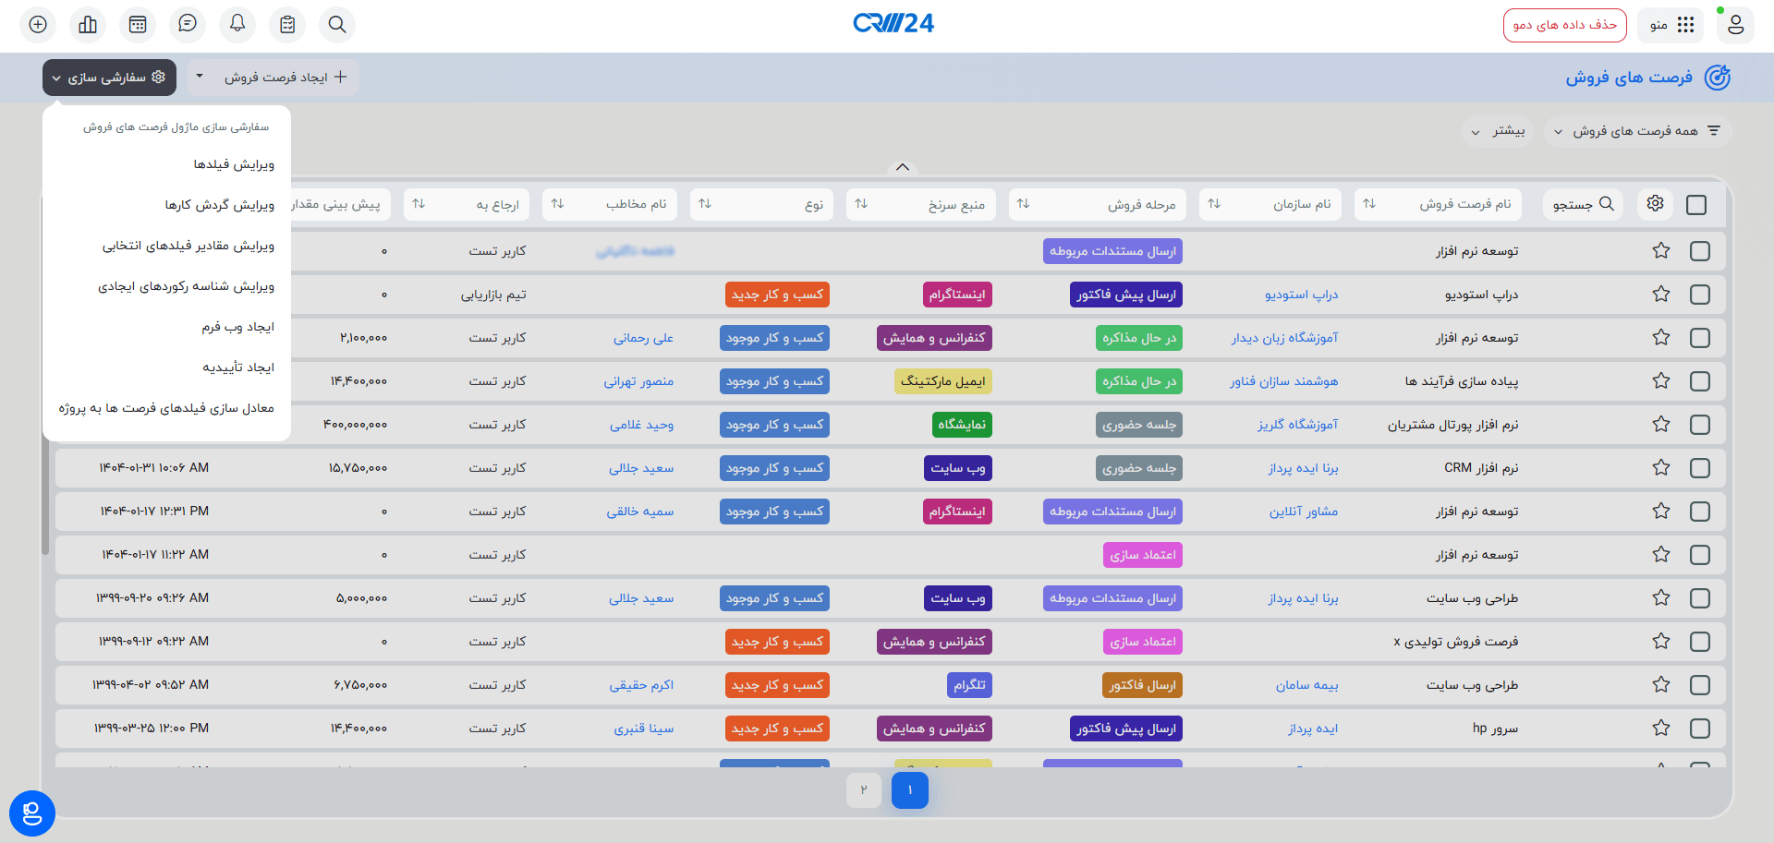Click the plus circle quick-add icon

point(38,25)
